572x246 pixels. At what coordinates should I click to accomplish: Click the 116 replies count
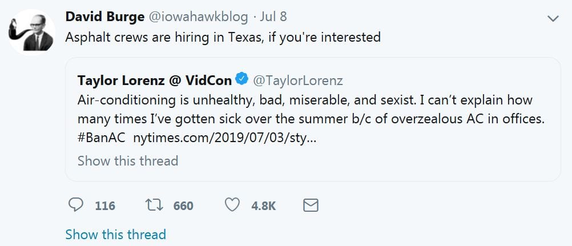click(x=105, y=206)
